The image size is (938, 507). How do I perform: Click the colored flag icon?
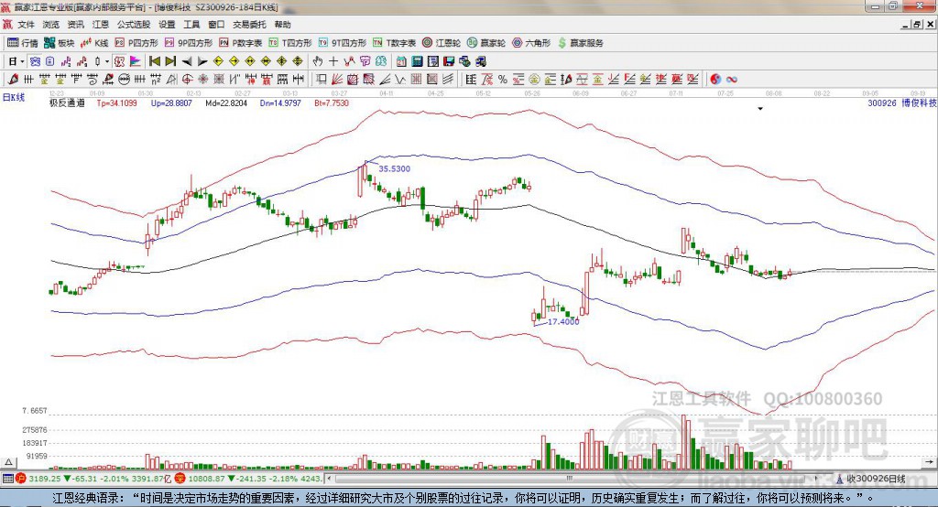(136, 61)
